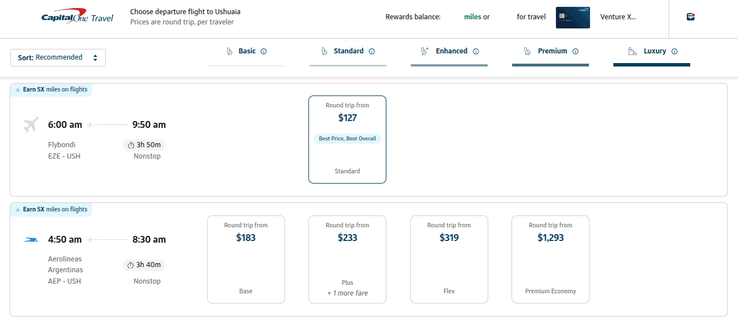Image resolution: width=738 pixels, height=320 pixels.
Task: Click the Rewards balance label
Action: tap(413, 17)
